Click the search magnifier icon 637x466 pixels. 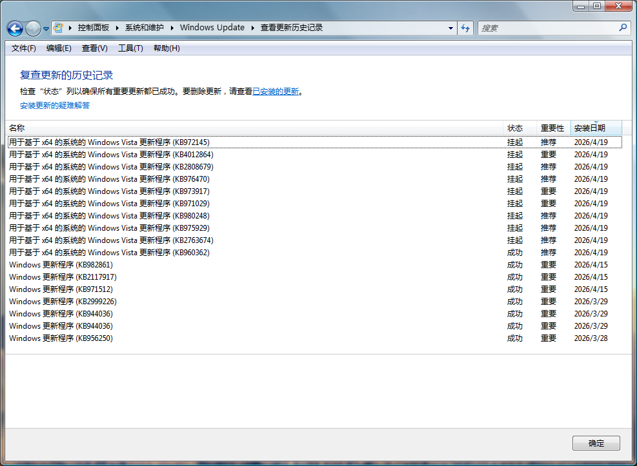coord(623,28)
